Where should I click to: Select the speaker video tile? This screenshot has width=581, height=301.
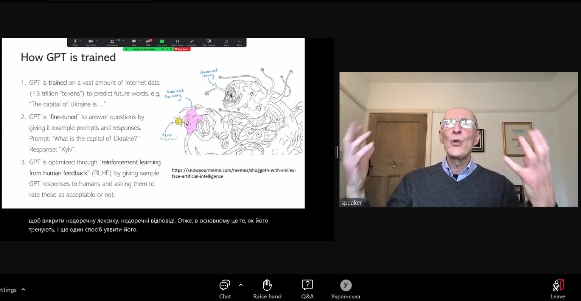[458, 139]
